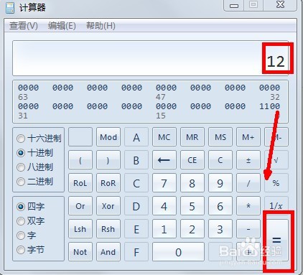303x275 pixels.
Task: Click the MS memory store button
Action: (220, 137)
